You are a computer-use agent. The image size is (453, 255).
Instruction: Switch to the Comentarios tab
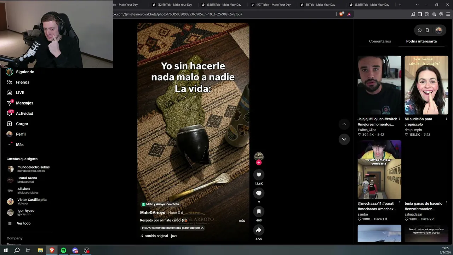tap(380, 41)
